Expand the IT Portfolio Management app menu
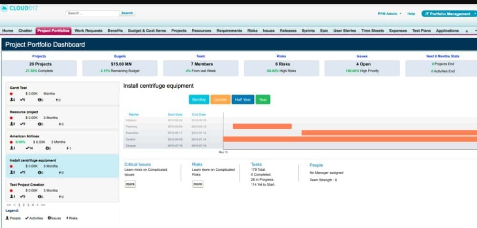The width and height of the screenshot is (477, 228). (x=448, y=14)
